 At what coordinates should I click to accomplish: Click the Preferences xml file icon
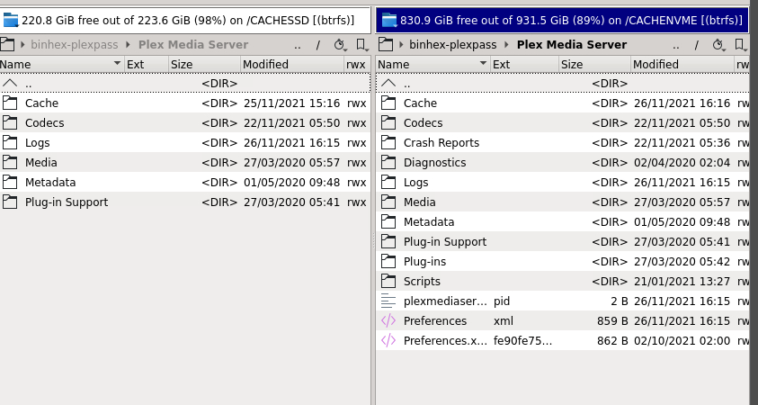388,320
